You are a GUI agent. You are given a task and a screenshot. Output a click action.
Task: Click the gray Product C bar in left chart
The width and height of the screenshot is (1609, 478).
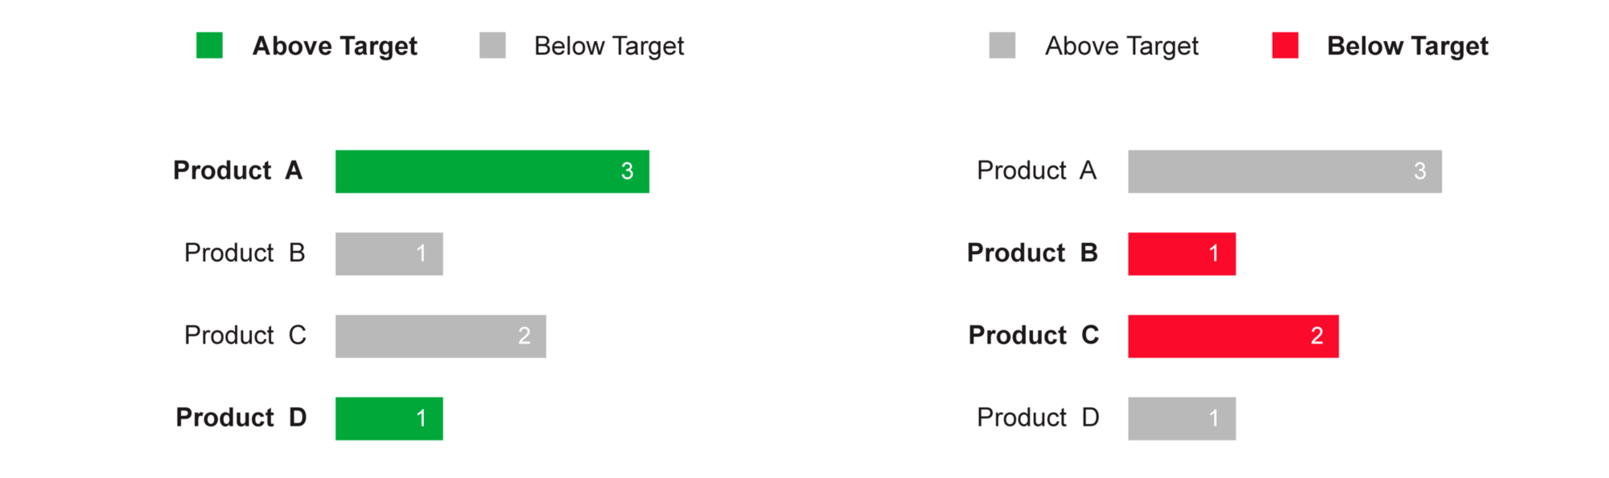[x=440, y=336]
